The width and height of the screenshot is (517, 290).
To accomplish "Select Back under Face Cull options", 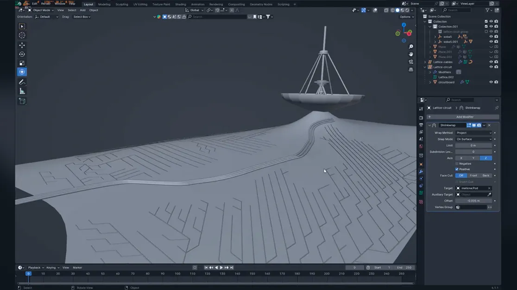I will [x=485, y=175].
